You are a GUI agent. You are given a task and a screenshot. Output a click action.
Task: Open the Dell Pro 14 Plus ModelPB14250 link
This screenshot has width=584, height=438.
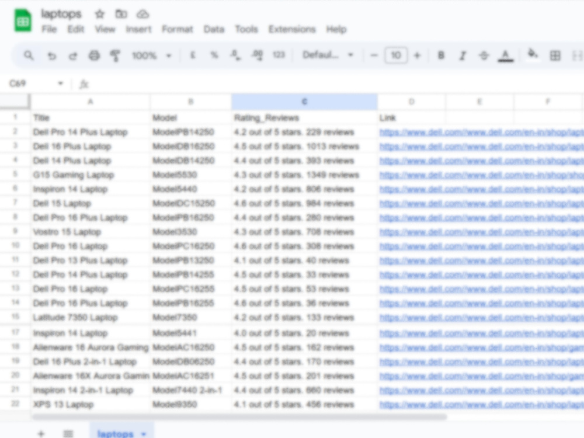pyautogui.click(x=481, y=132)
